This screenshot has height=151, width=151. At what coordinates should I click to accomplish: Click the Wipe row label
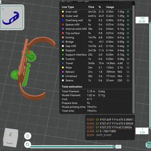(x=69, y=68)
